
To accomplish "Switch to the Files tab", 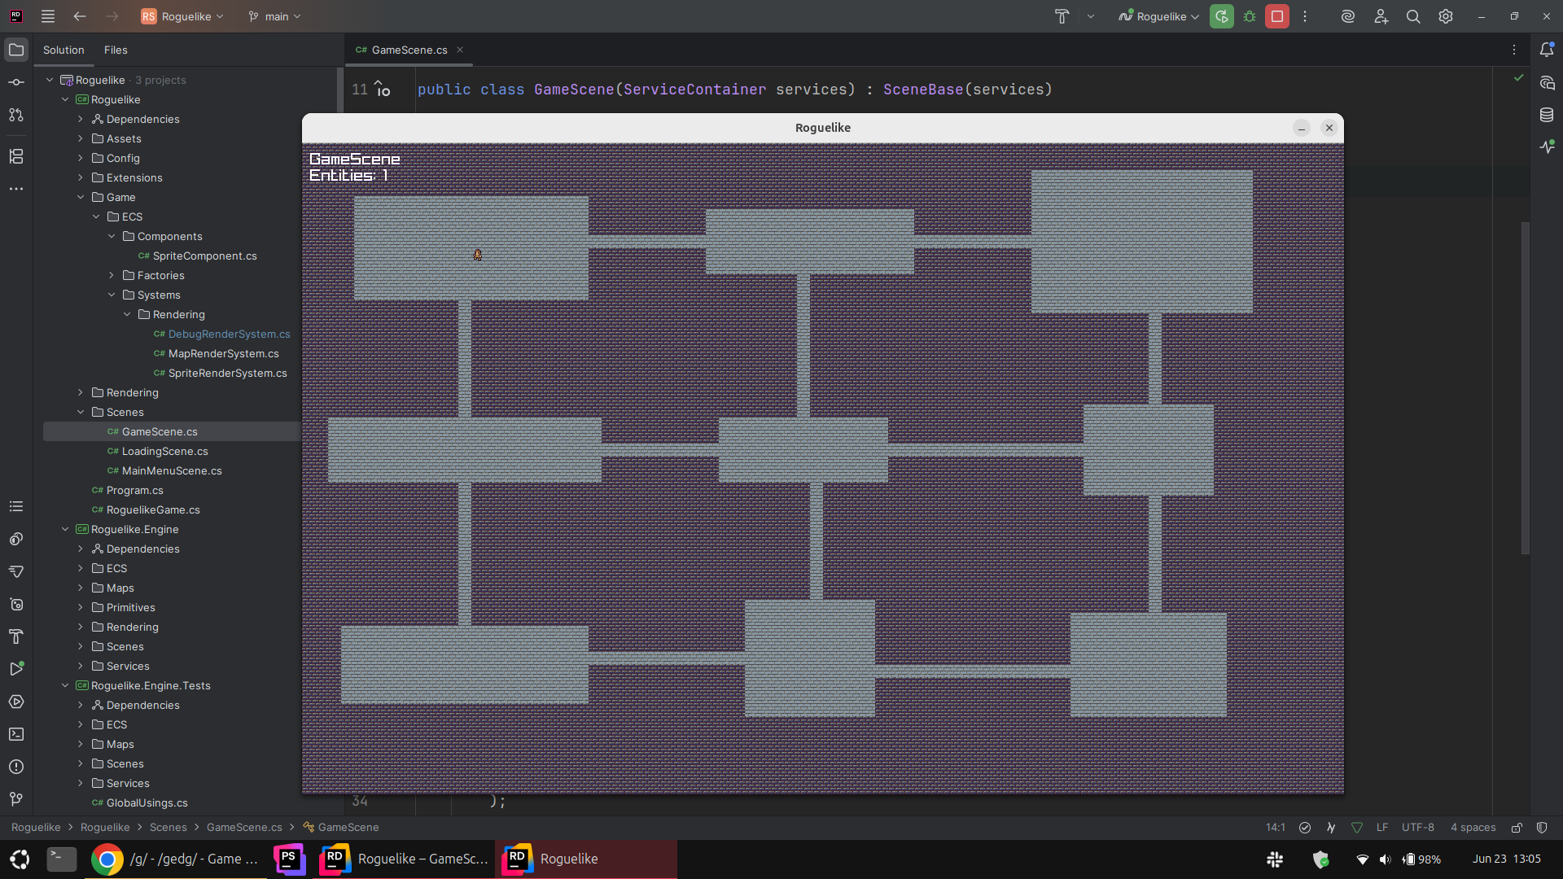I will click(116, 50).
